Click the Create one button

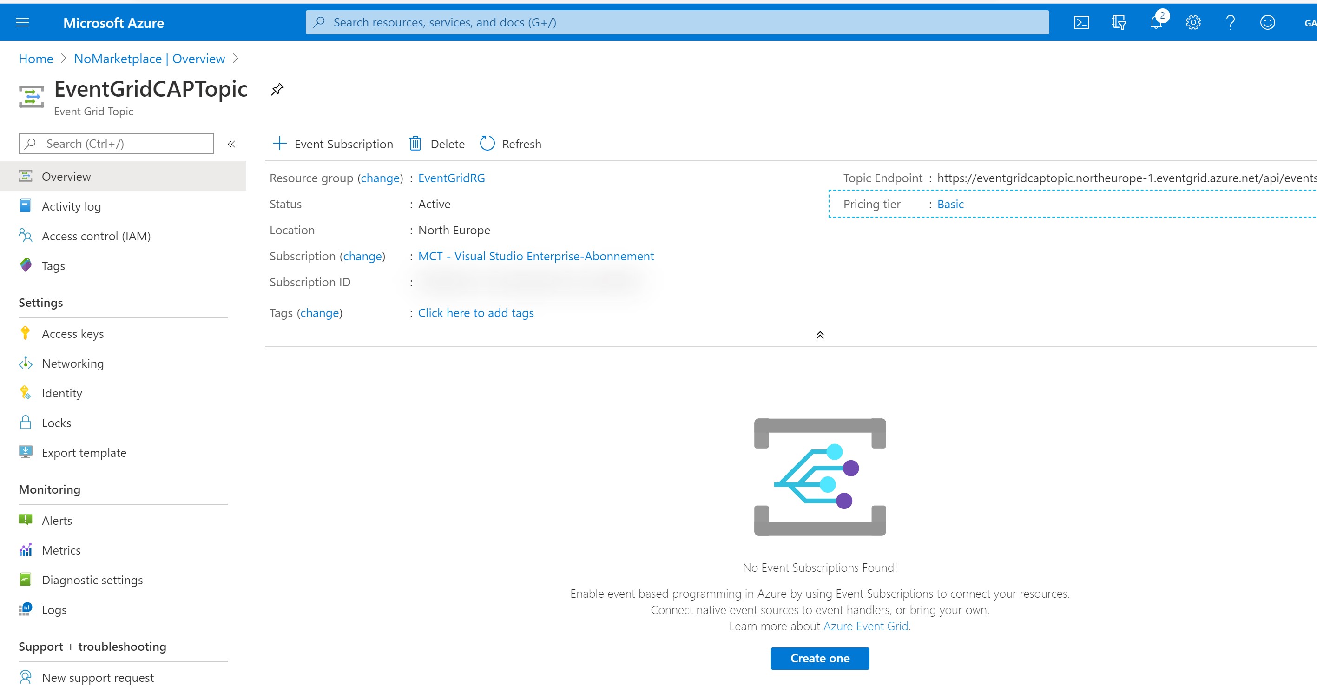pos(820,658)
